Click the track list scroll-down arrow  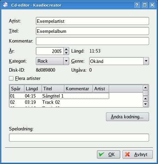tap(145, 104)
